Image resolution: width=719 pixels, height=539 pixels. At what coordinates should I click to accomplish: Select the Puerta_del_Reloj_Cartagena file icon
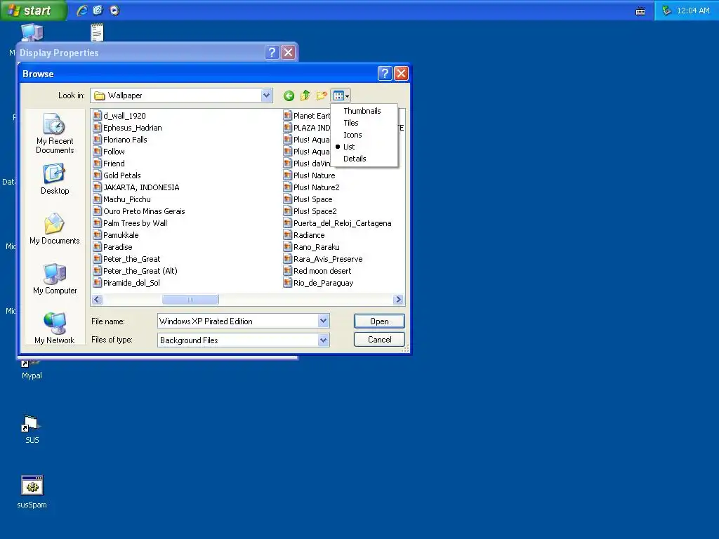click(x=287, y=222)
